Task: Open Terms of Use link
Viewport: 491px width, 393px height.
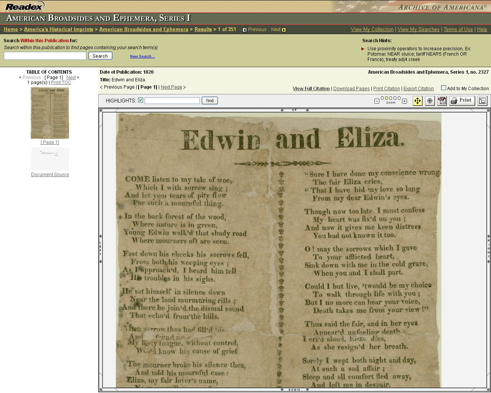Action: pyautogui.click(x=458, y=30)
